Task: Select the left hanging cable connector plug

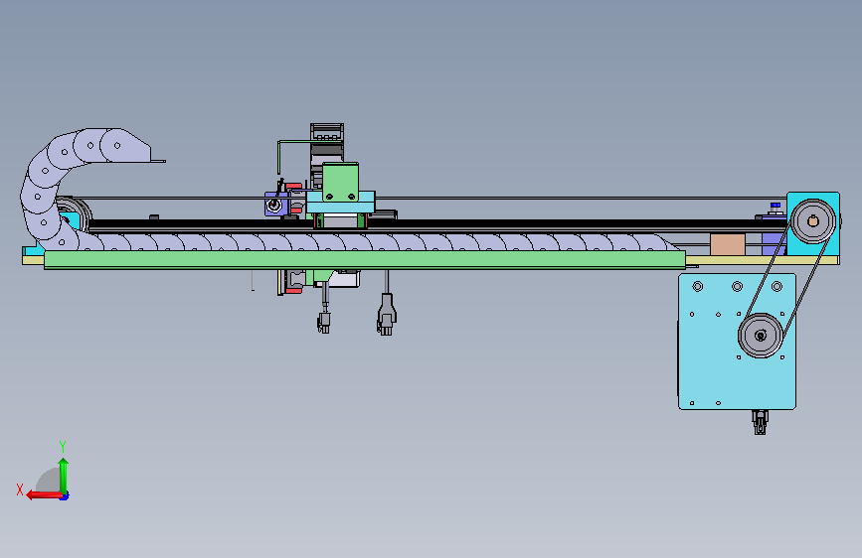Action: point(324,323)
